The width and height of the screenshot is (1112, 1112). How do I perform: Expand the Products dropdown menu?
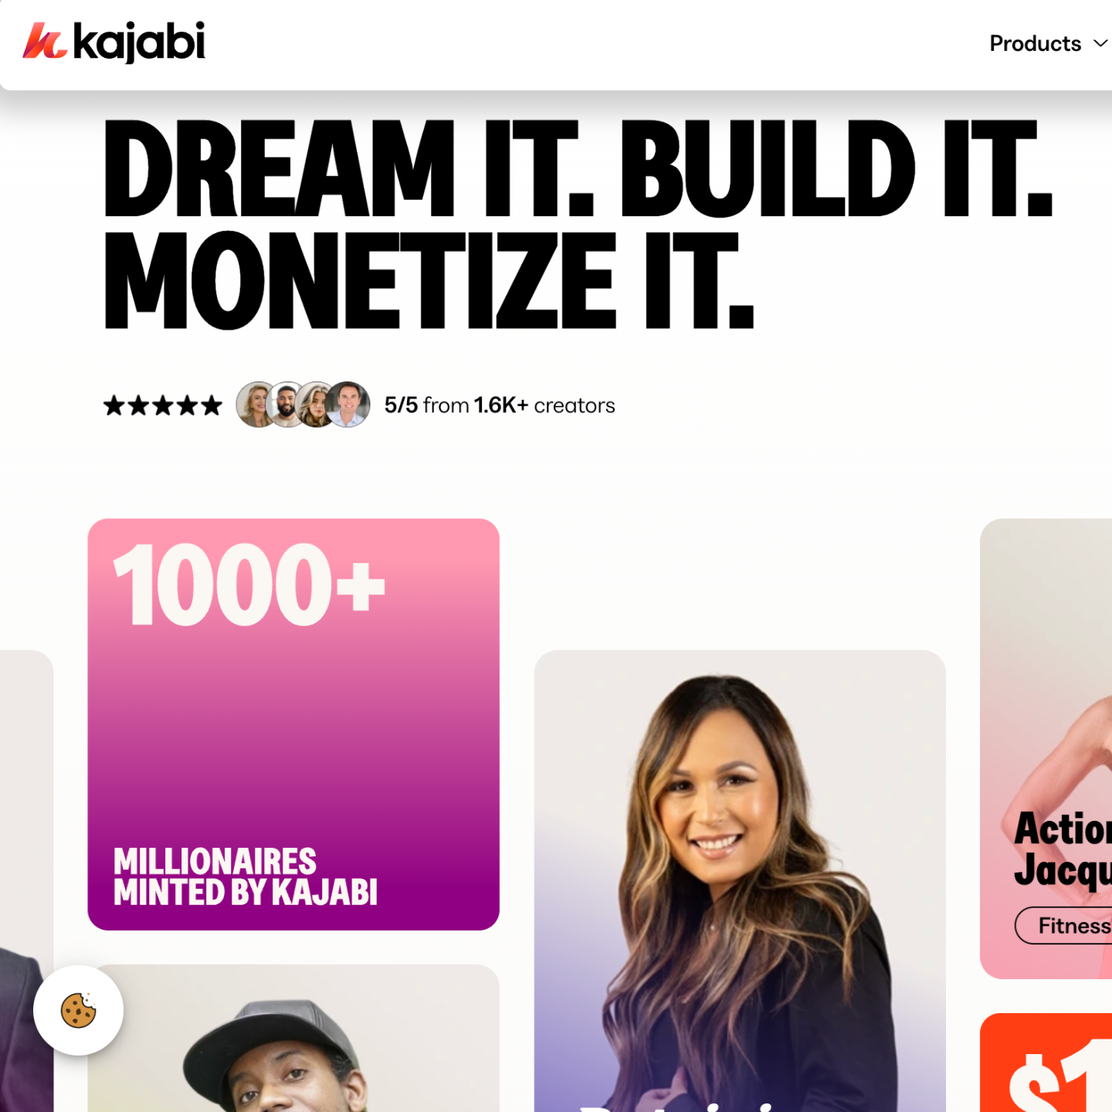coord(1049,43)
